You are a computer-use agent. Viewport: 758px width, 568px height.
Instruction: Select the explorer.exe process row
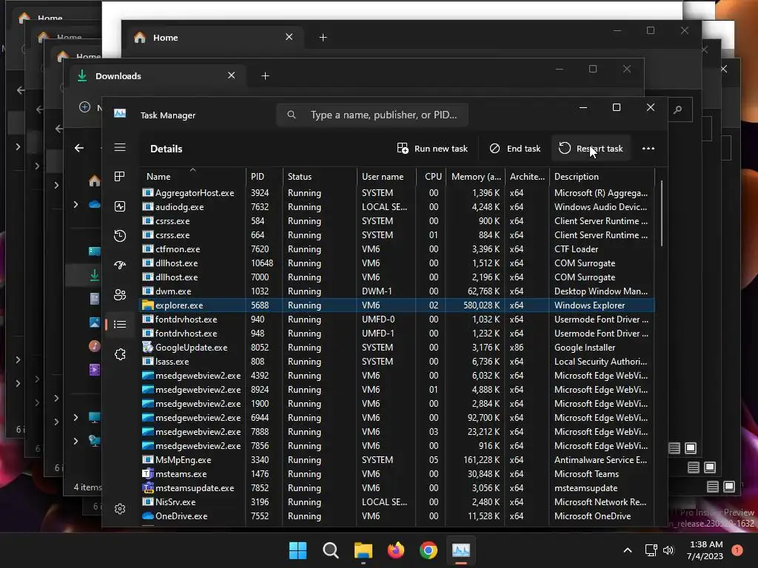pos(398,305)
